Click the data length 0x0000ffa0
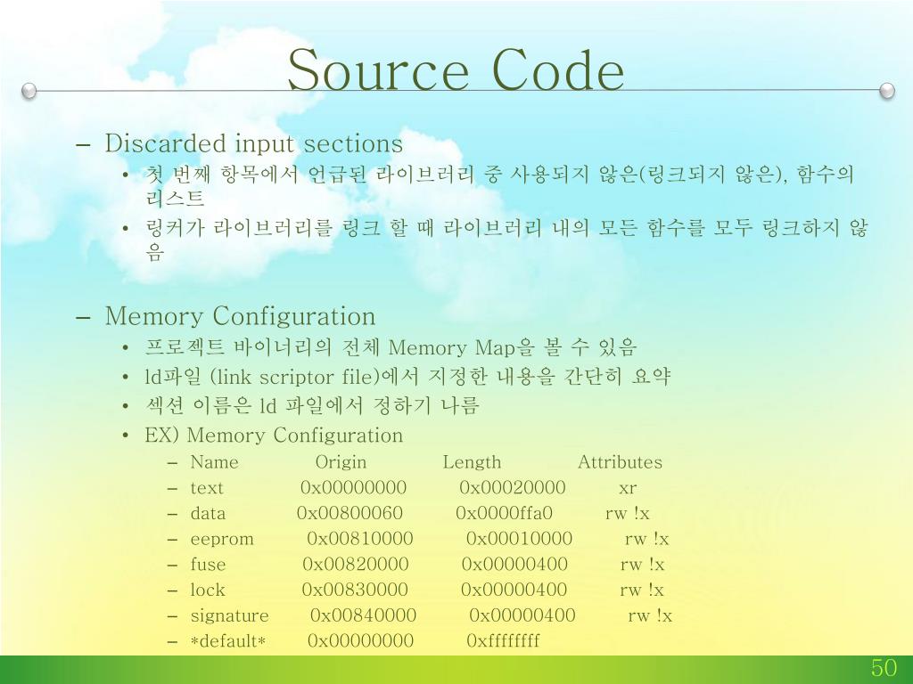Screen dimensions: 913x684 [x=505, y=514]
